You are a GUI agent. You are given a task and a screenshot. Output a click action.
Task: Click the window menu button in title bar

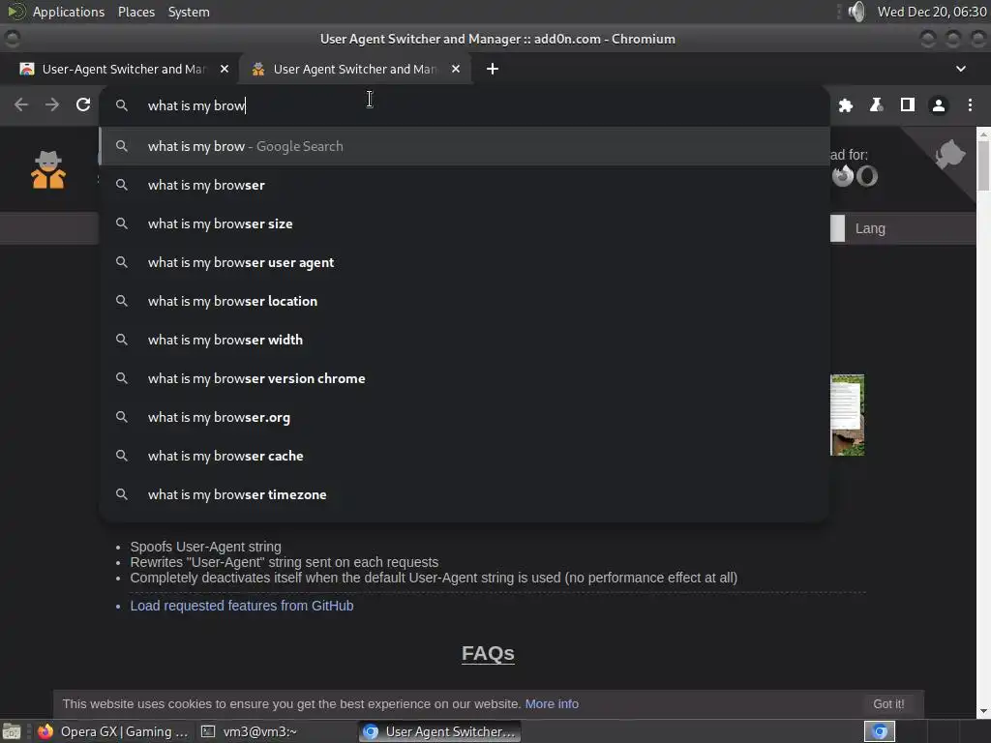(12, 39)
